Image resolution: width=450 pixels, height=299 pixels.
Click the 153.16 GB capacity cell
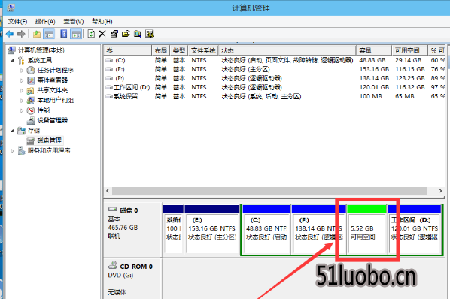tap(374, 69)
